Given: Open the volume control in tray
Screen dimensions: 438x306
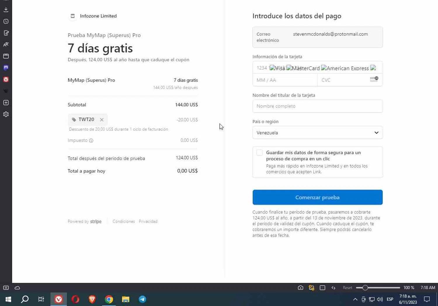Looking at the screenshot, I should [x=380, y=299].
